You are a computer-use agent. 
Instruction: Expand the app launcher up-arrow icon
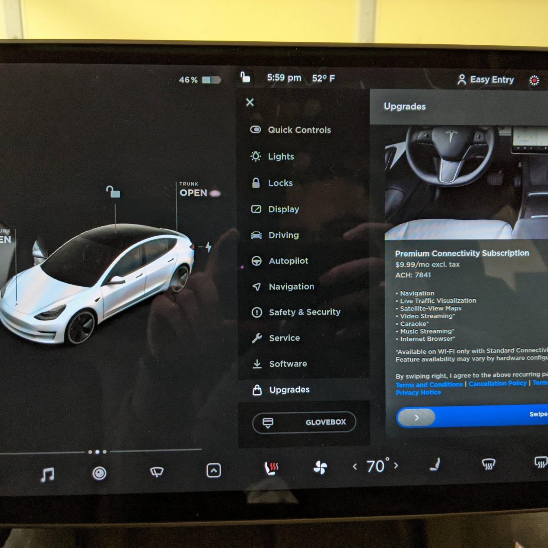pos(214,470)
